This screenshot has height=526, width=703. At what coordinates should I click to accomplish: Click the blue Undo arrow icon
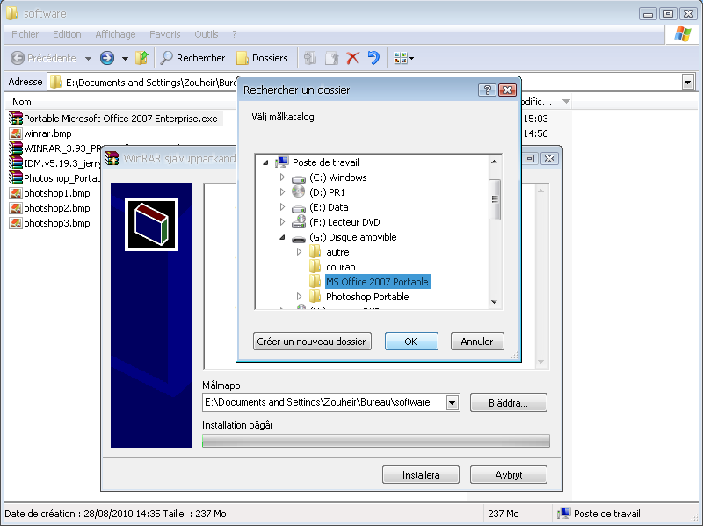tap(373, 58)
